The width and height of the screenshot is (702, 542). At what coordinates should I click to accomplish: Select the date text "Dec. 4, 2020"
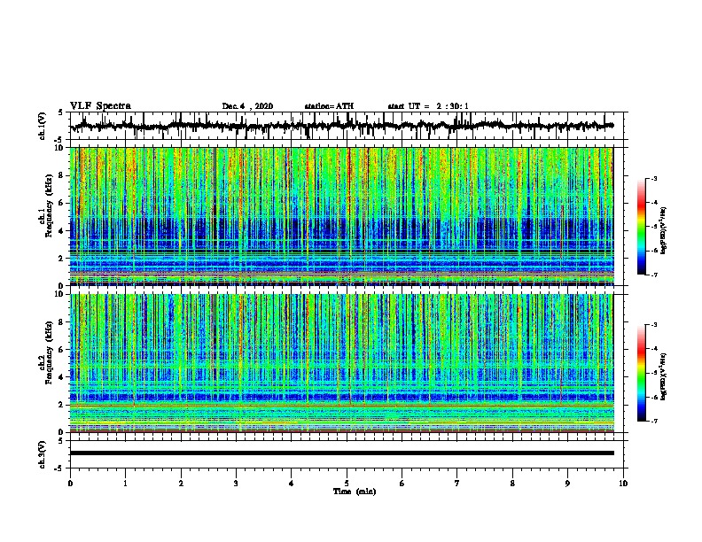pos(247,106)
